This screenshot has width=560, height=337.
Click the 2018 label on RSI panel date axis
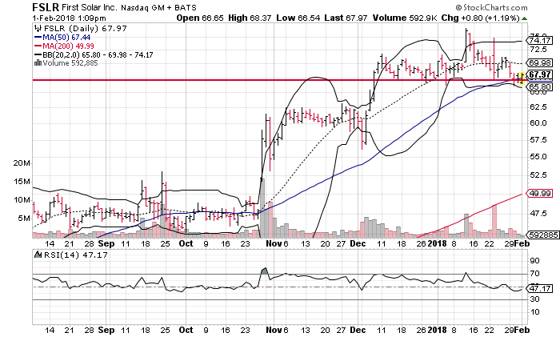tap(438, 331)
